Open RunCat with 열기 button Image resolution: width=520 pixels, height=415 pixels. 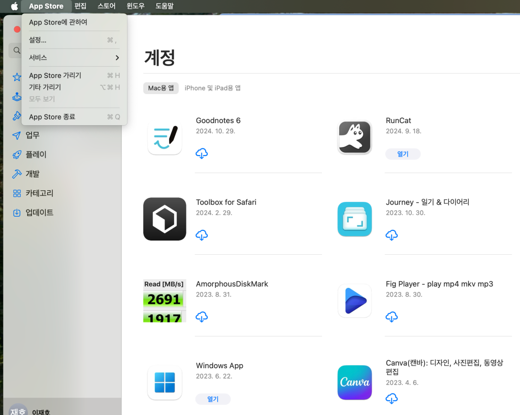[403, 154]
